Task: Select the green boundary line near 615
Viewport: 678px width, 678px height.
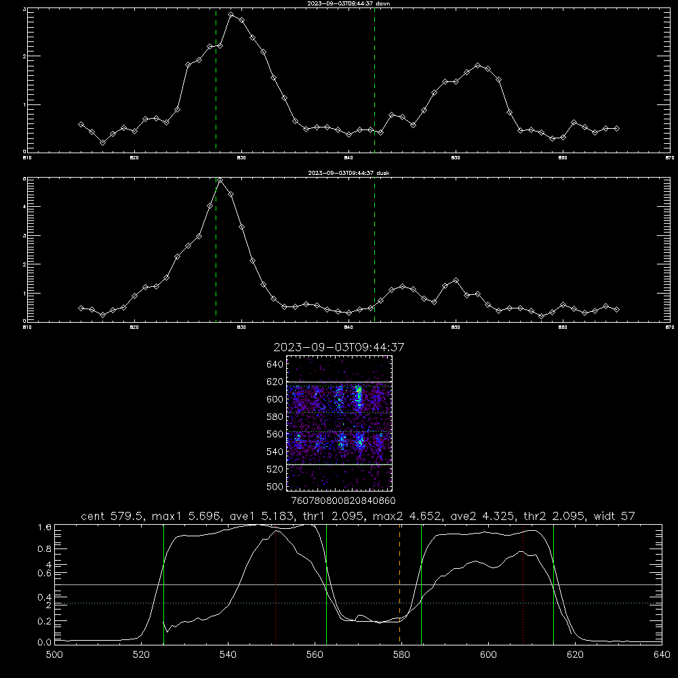Action: coord(553,584)
